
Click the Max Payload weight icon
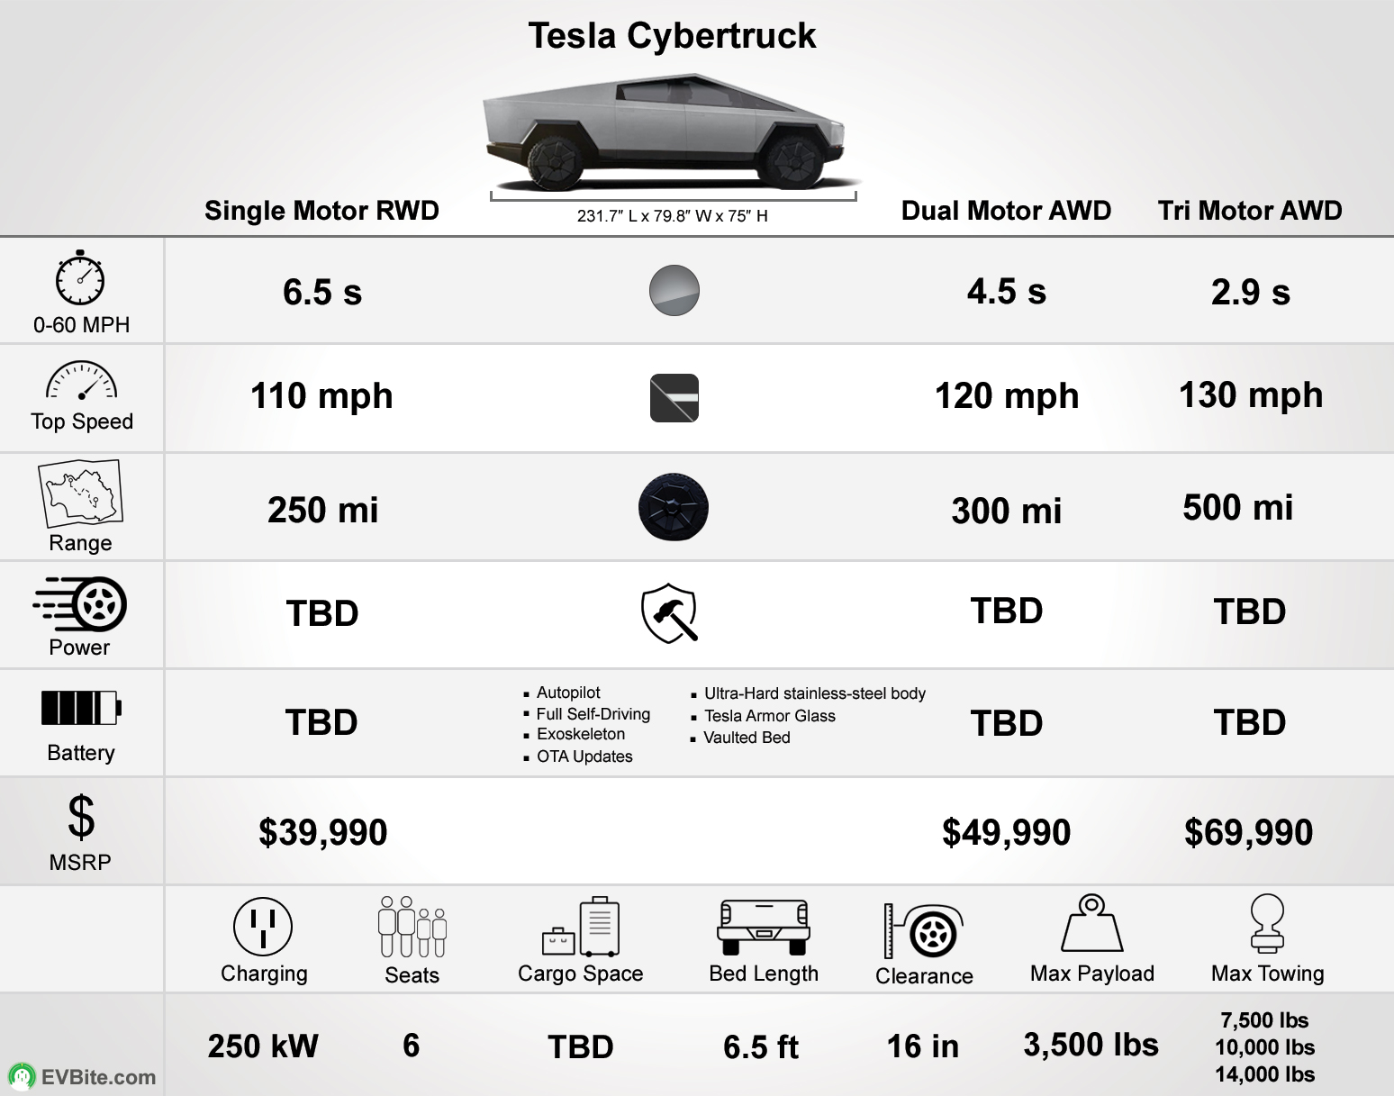(x=1091, y=923)
